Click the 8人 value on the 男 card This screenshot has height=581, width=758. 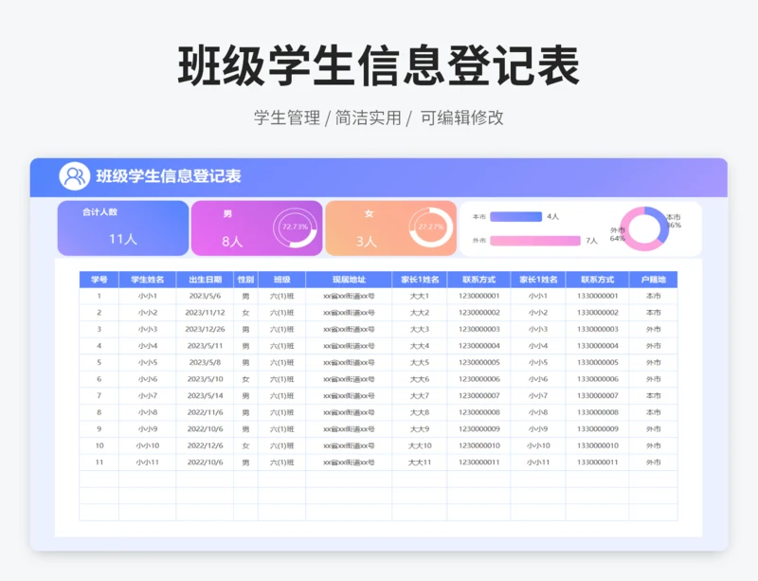coord(232,241)
